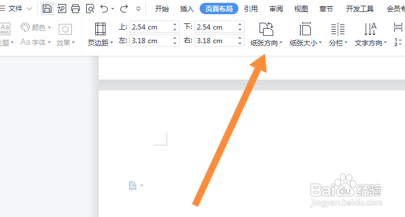Expand quick access toolbar customize arrow
Image resolution: width=405 pixels, height=217 pixels.
(138, 9)
